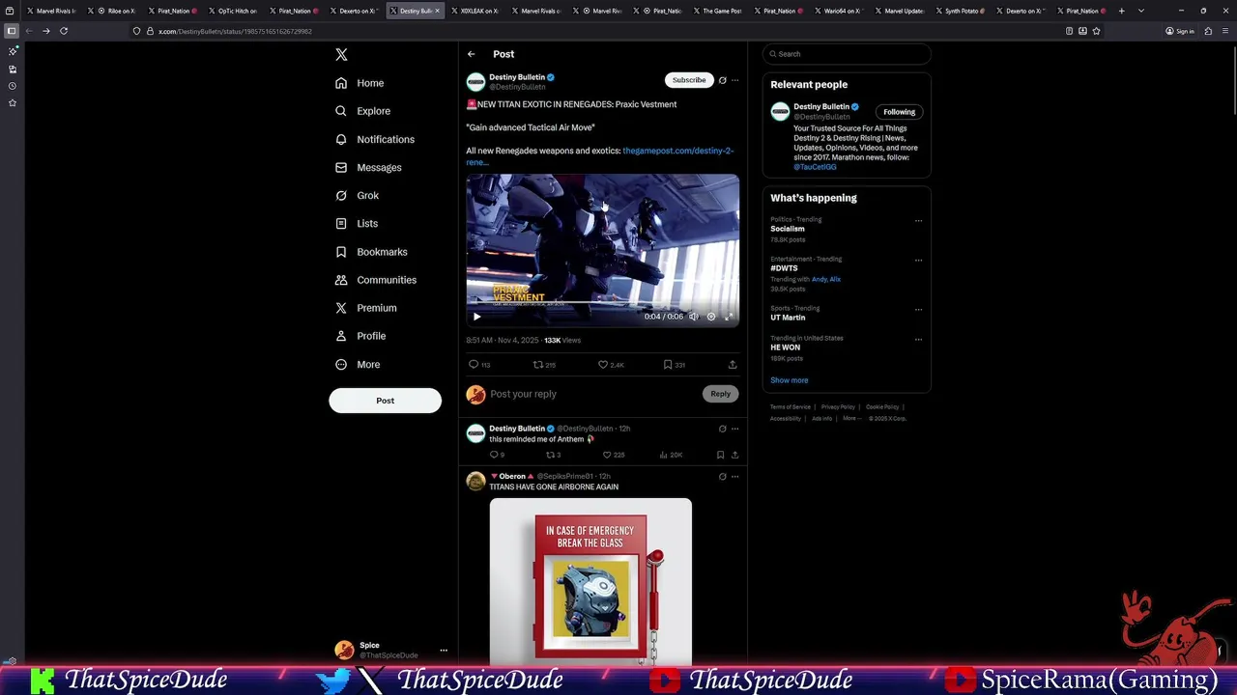
Task: Open Bookmarks in the sidebar
Action: [x=370, y=252]
